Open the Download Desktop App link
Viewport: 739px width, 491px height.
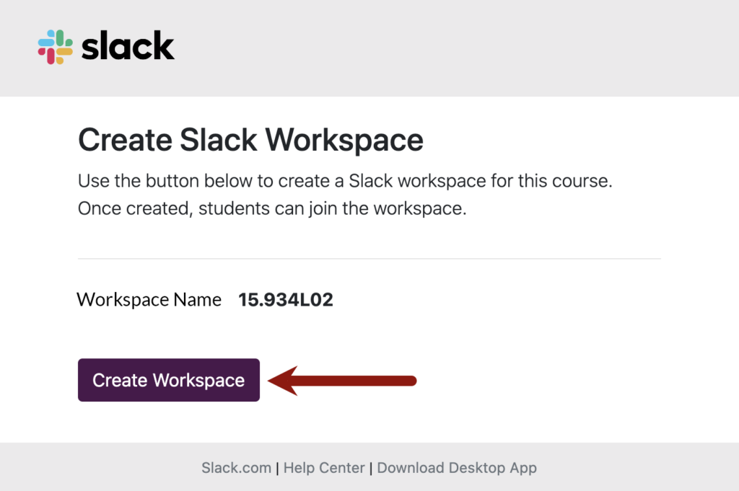tap(457, 467)
